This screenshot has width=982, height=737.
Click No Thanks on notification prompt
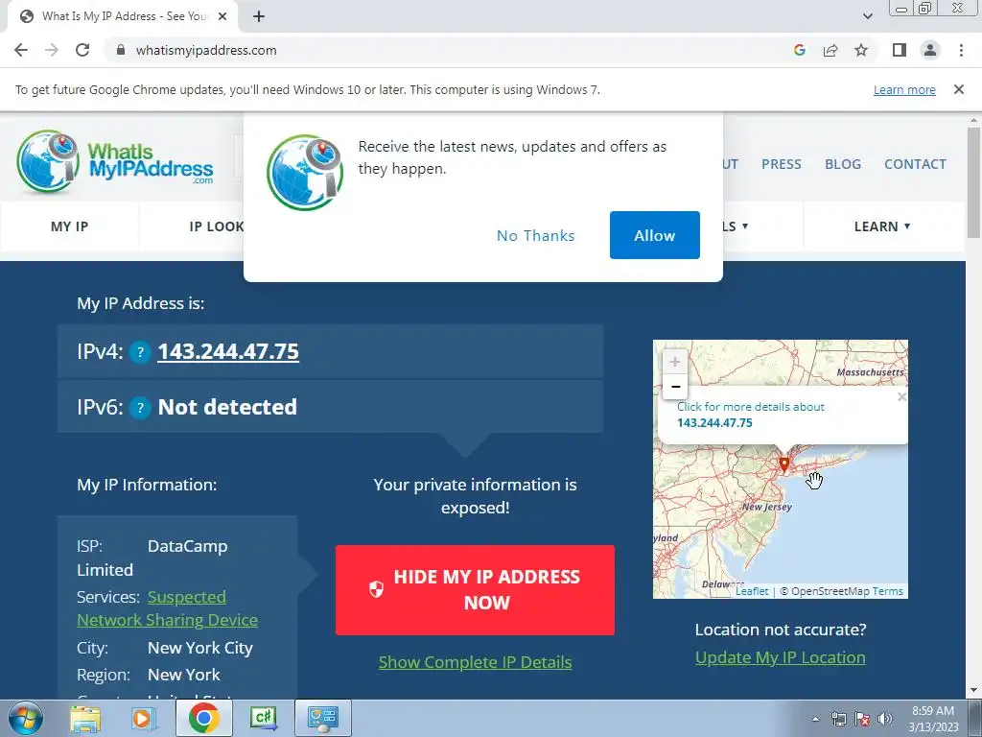coord(535,236)
